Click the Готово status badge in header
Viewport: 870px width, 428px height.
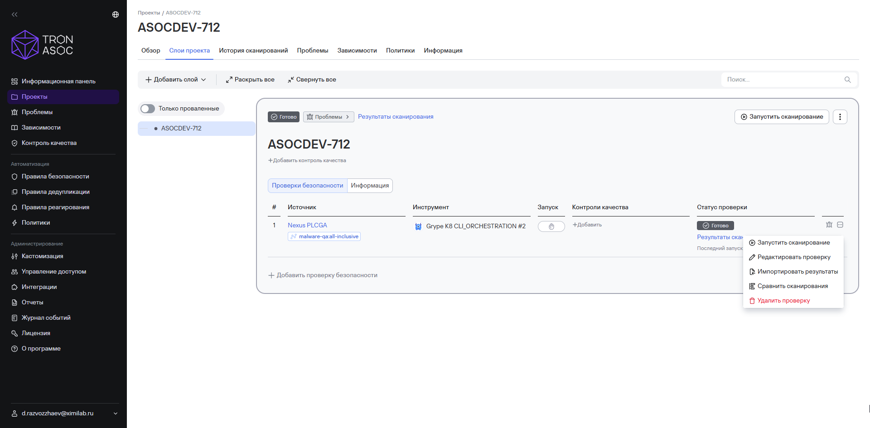(x=284, y=117)
